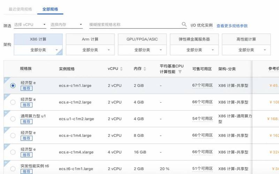This screenshot has height=174, width=279.
Task: Open 选择内存 dropdown
Action: (x=66, y=25)
